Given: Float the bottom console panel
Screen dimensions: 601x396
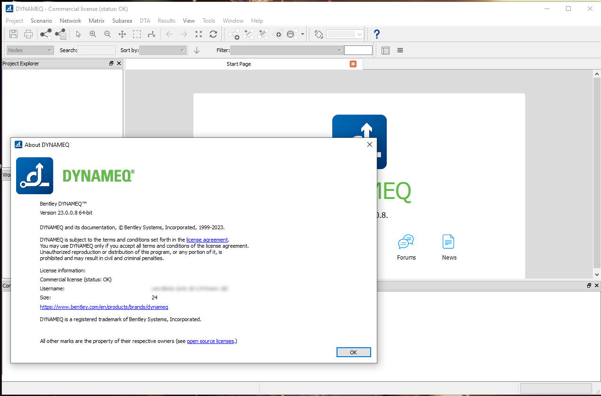Looking at the screenshot, I should pyautogui.click(x=589, y=286).
